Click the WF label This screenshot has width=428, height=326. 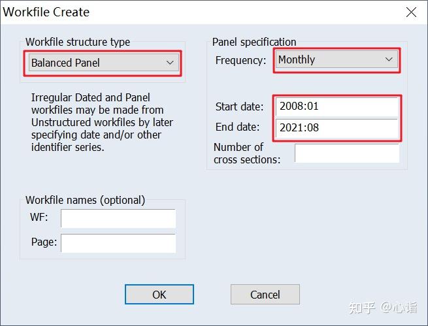tap(39, 218)
